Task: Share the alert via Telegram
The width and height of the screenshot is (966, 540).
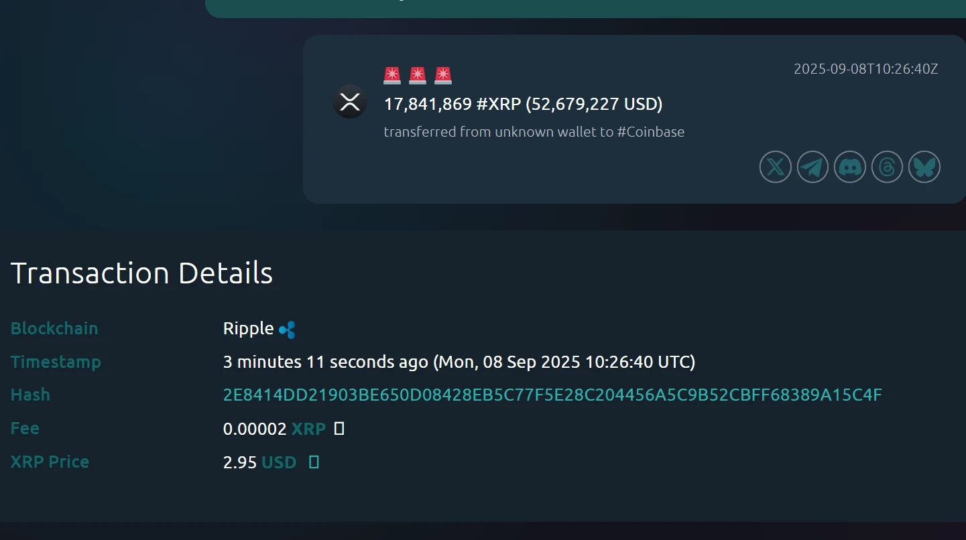Action: point(812,167)
